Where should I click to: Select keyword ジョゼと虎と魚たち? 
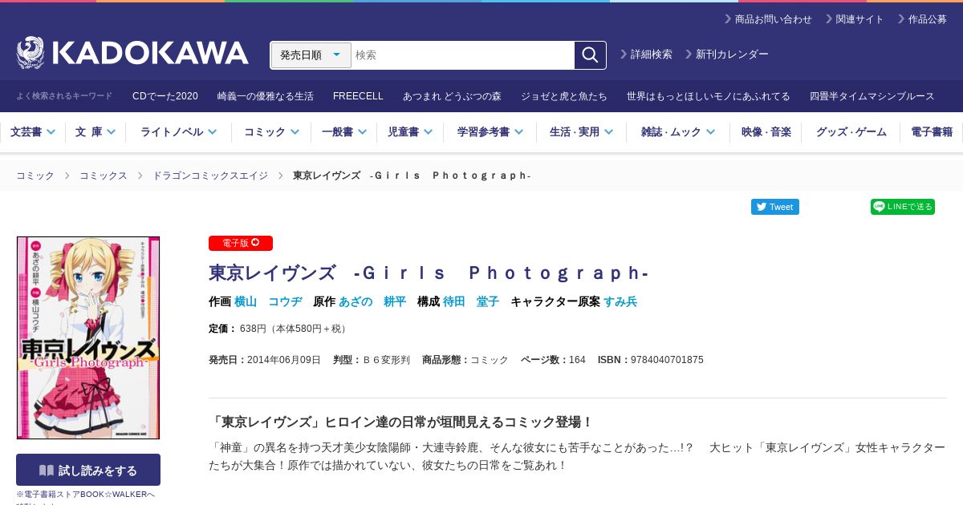point(564,96)
